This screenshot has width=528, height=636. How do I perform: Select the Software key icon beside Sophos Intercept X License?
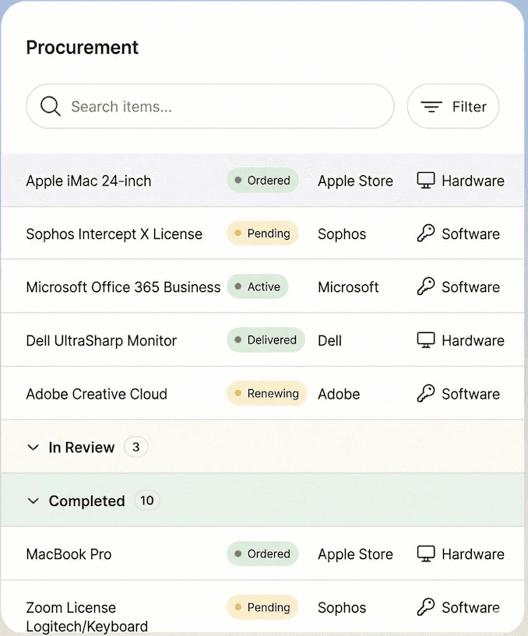427,233
